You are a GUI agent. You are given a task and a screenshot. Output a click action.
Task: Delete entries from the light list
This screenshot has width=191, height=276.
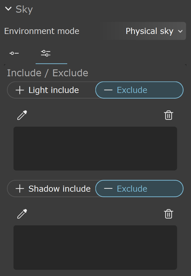(169, 115)
